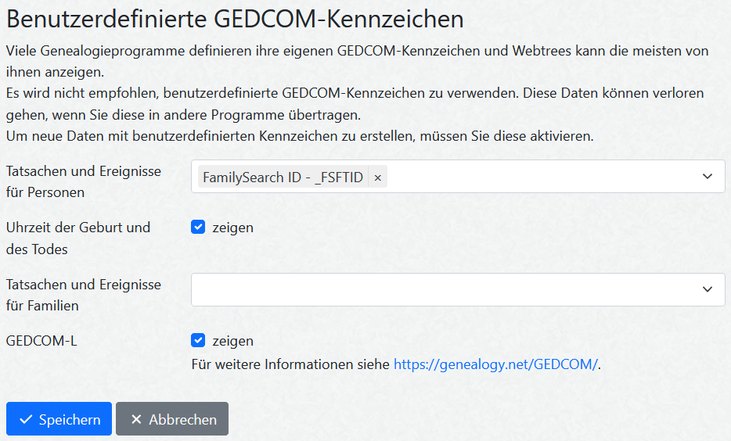
Task: Click the 'Tatsachen und Ereignisse für Familien' label
Action: (83, 295)
